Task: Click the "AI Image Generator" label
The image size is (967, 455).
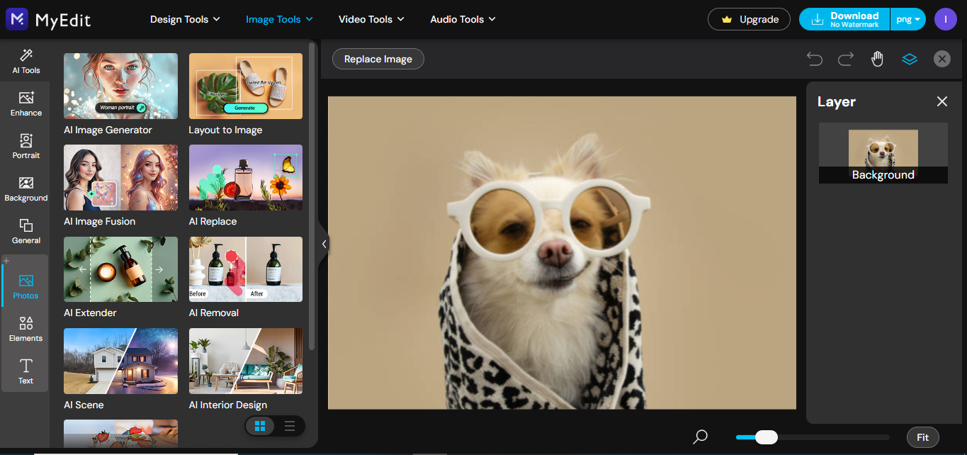Action: (108, 130)
